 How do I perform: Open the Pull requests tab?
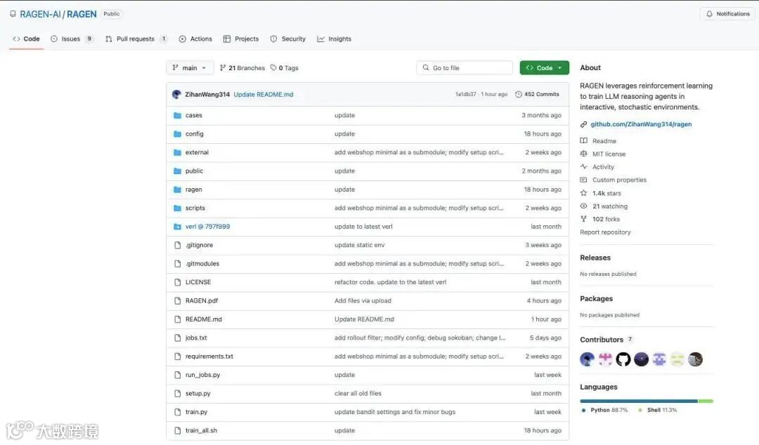[x=136, y=39]
